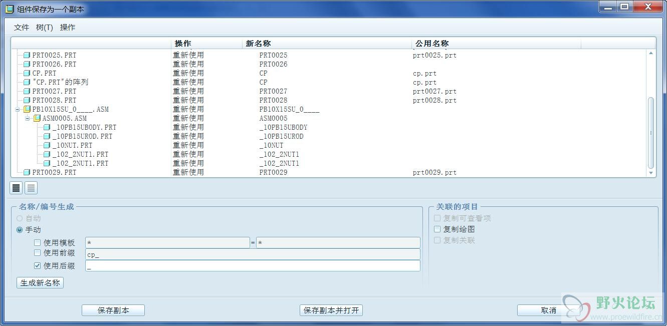Enable the 使用模板 checkbox

tap(37, 243)
